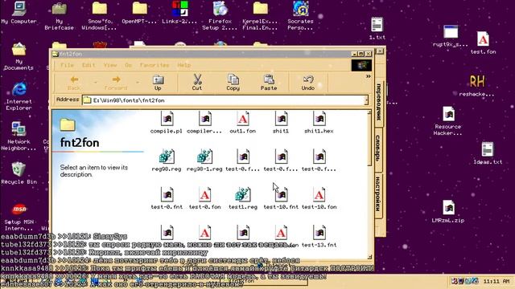
Task: Go Up one folder level
Action: click(158, 83)
